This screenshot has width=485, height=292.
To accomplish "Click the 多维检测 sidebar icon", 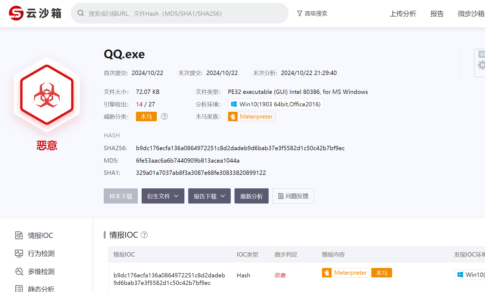I will tap(19, 271).
